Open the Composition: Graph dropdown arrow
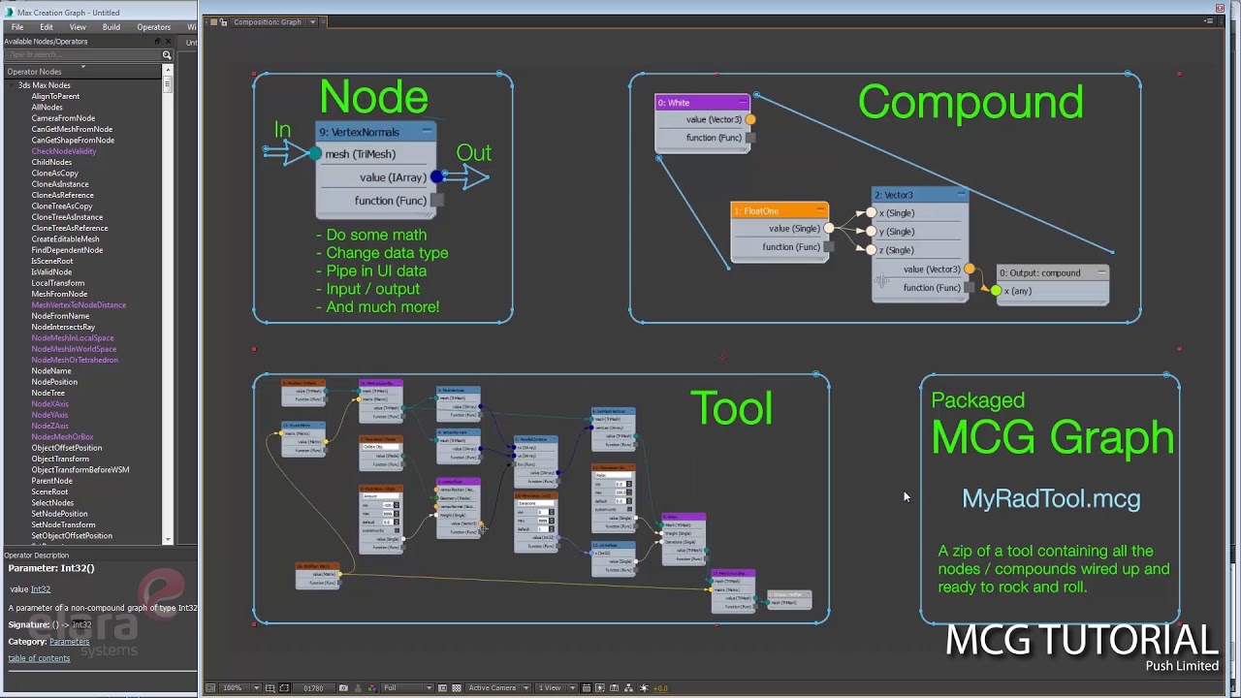The image size is (1241, 698). coord(312,22)
